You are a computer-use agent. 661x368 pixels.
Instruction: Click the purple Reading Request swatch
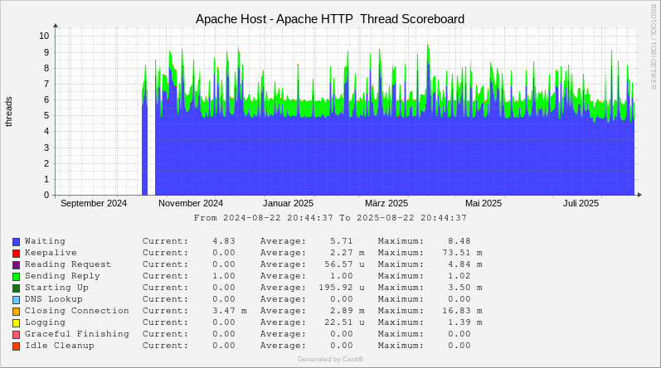(16, 265)
